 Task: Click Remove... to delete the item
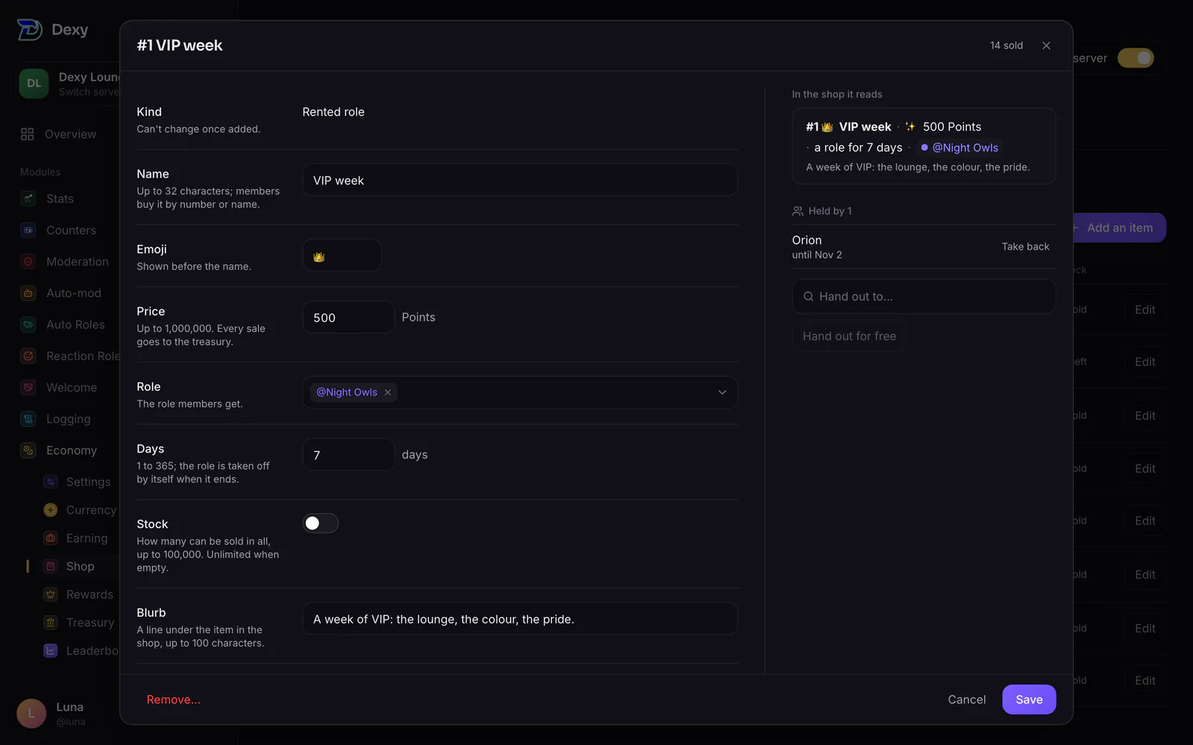pyautogui.click(x=173, y=700)
